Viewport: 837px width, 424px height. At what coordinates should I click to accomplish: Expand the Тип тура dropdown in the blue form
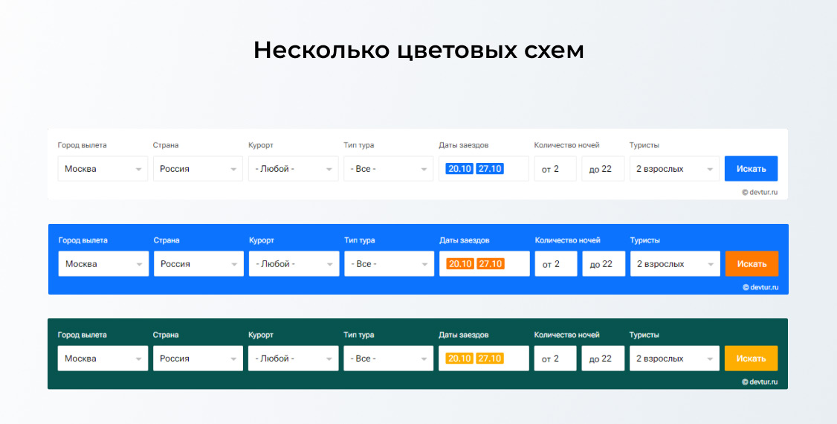point(389,264)
